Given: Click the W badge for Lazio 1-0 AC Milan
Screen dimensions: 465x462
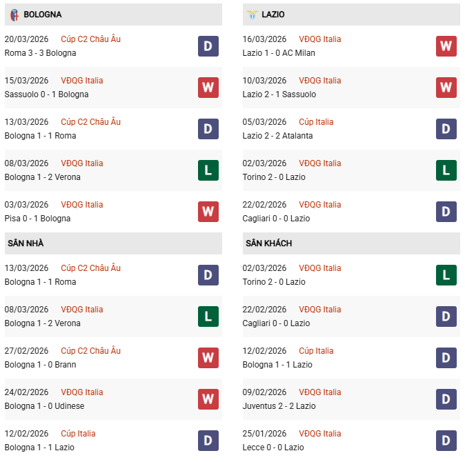Looking at the screenshot, I should click(x=446, y=46).
